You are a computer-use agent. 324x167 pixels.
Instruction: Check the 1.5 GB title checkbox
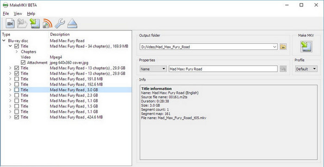click(17, 106)
